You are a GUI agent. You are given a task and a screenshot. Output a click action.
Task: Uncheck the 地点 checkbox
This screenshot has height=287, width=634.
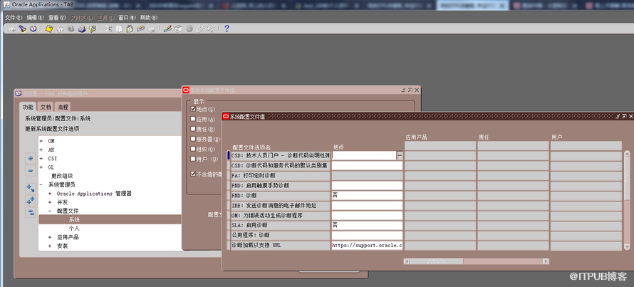click(193, 109)
